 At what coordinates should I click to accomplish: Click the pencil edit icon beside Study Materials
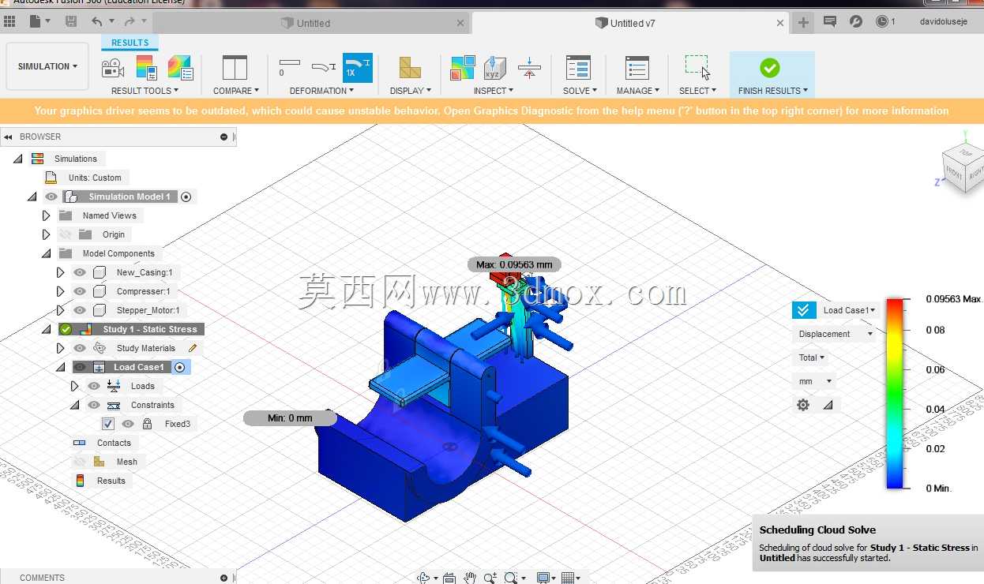coord(193,348)
